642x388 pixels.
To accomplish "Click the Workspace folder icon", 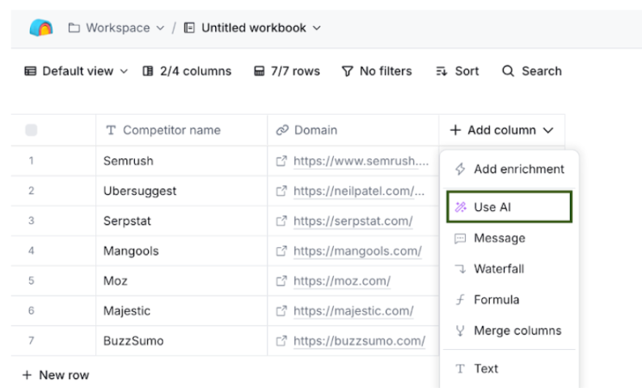I will click(74, 27).
